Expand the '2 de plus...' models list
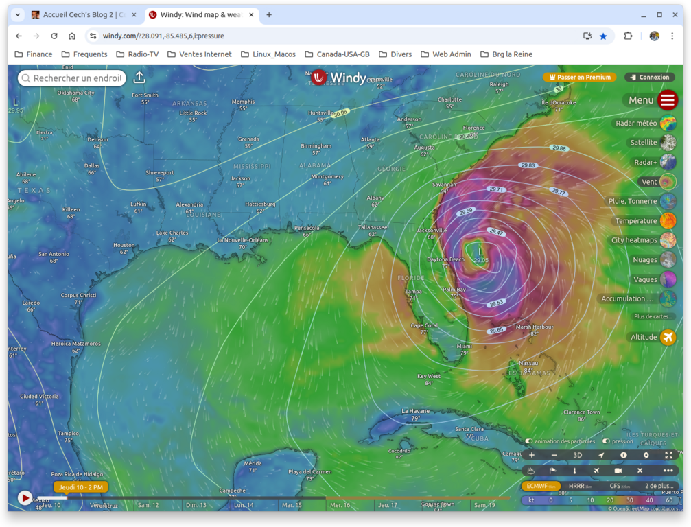This screenshot has height=527, width=691. click(x=658, y=486)
